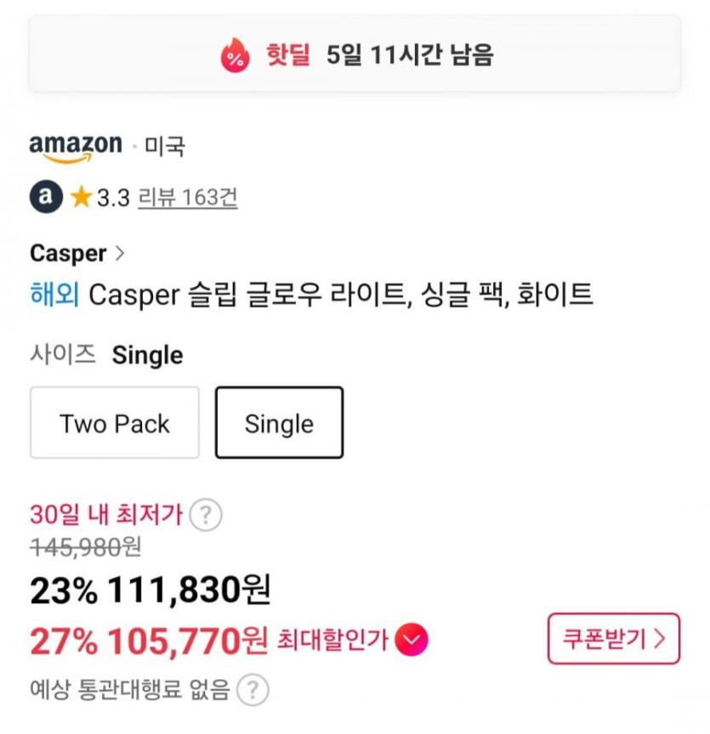
Task: Open the Casper brand page link
Action: click(68, 253)
